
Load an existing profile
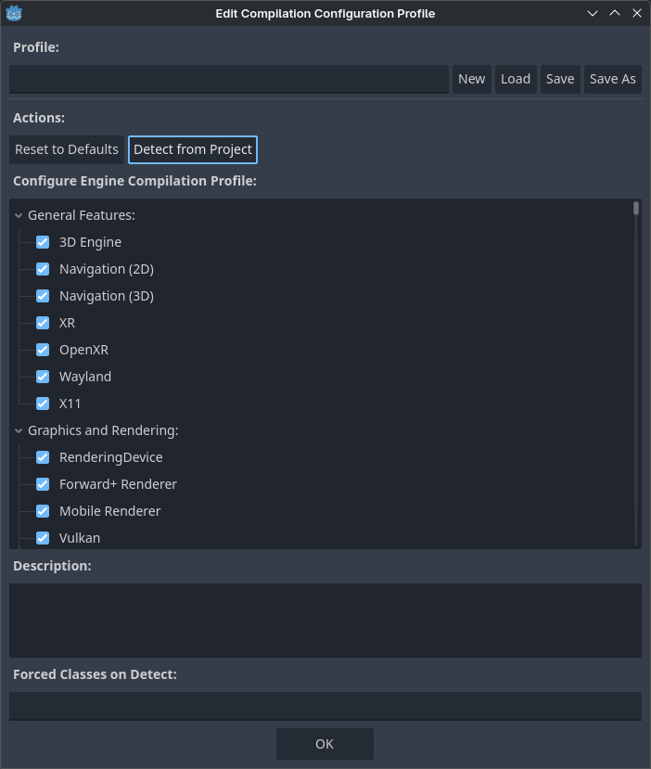pos(516,79)
